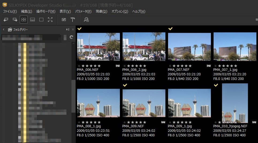Image resolution: width=258 pixels, height=143 pixels.
Task: Click 2009/03/05 03:23:51 date text
Action: [93, 131]
